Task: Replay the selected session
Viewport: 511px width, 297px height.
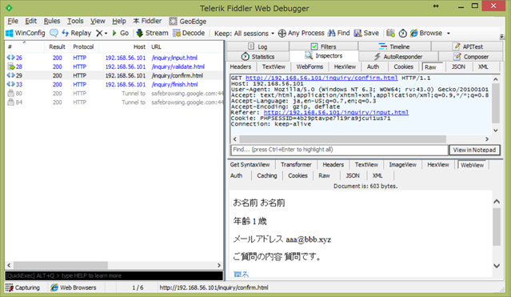Action: (77, 33)
